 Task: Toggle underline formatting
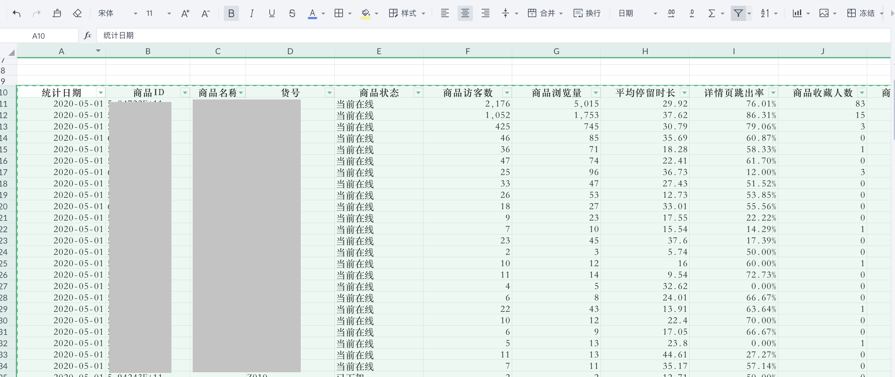pyautogui.click(x=272, y=14)
